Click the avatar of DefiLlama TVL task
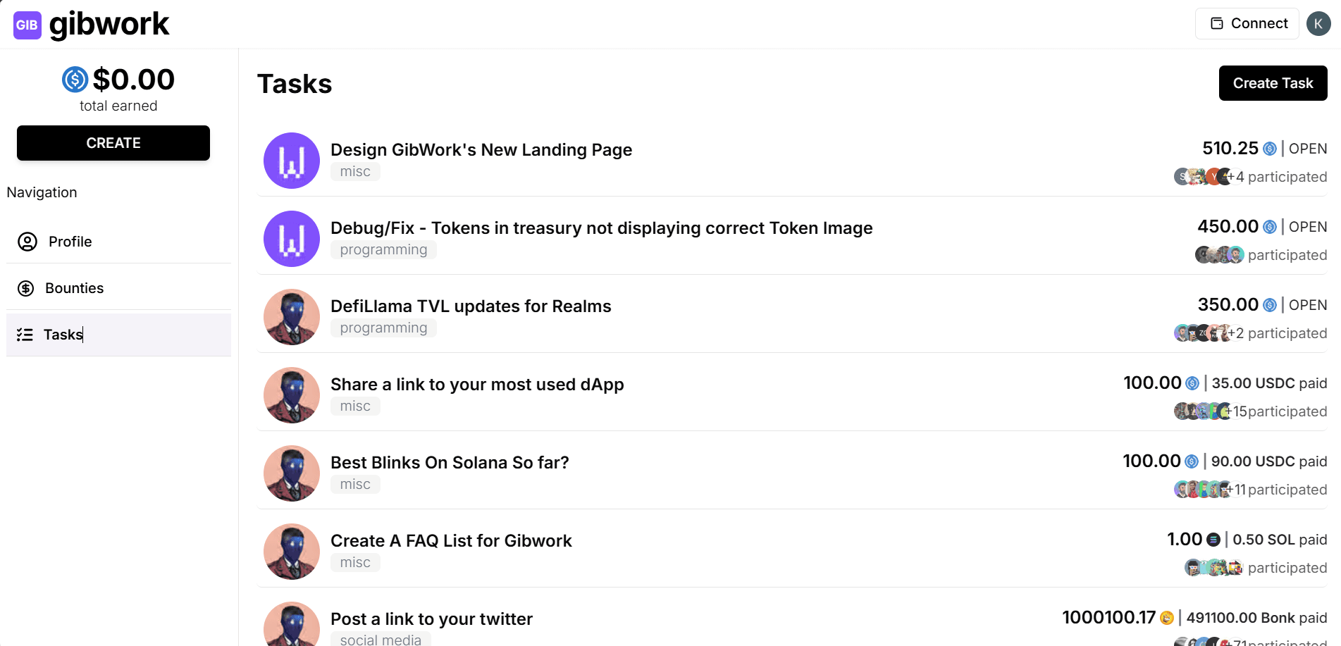Viewport: 1341px width, 646px height. point(292,317)
